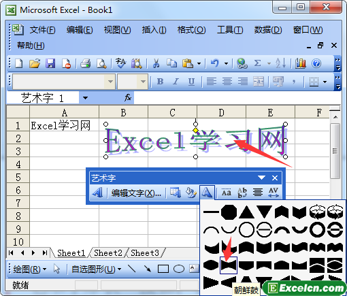Click the Paste clipboard icon
This screenshot has height=296, width=347.
pos(188,63)
